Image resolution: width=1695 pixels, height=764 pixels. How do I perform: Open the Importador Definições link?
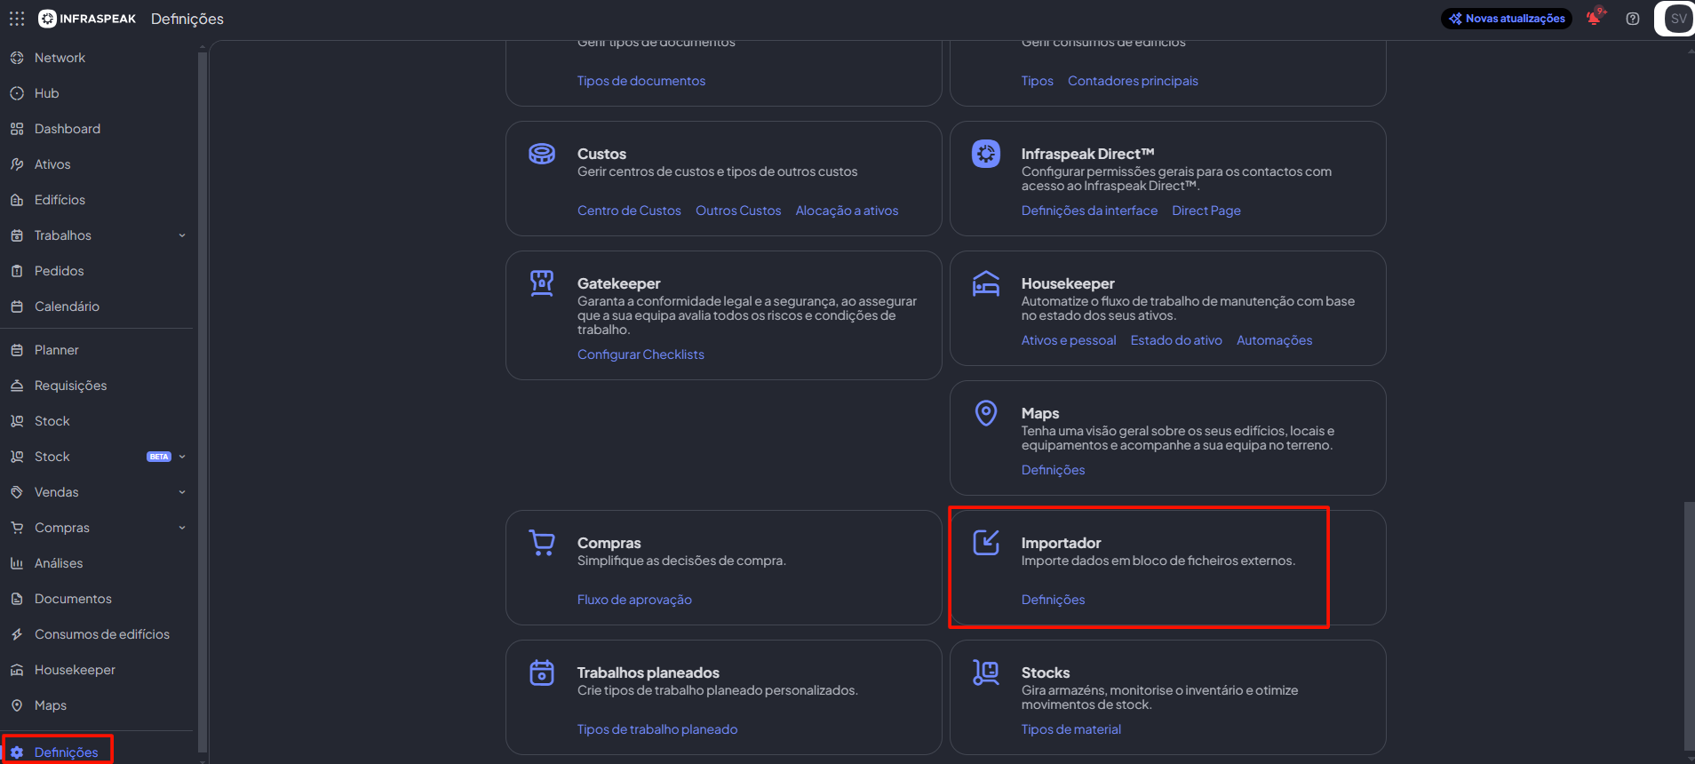tap(1053, 600)
